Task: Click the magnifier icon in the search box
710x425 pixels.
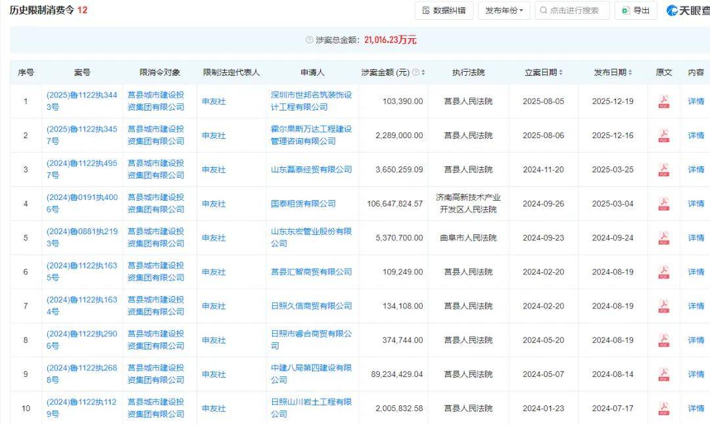Action: pos(543,10)
